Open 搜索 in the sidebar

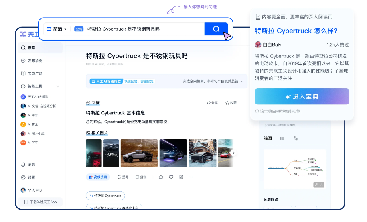(40, 48)
